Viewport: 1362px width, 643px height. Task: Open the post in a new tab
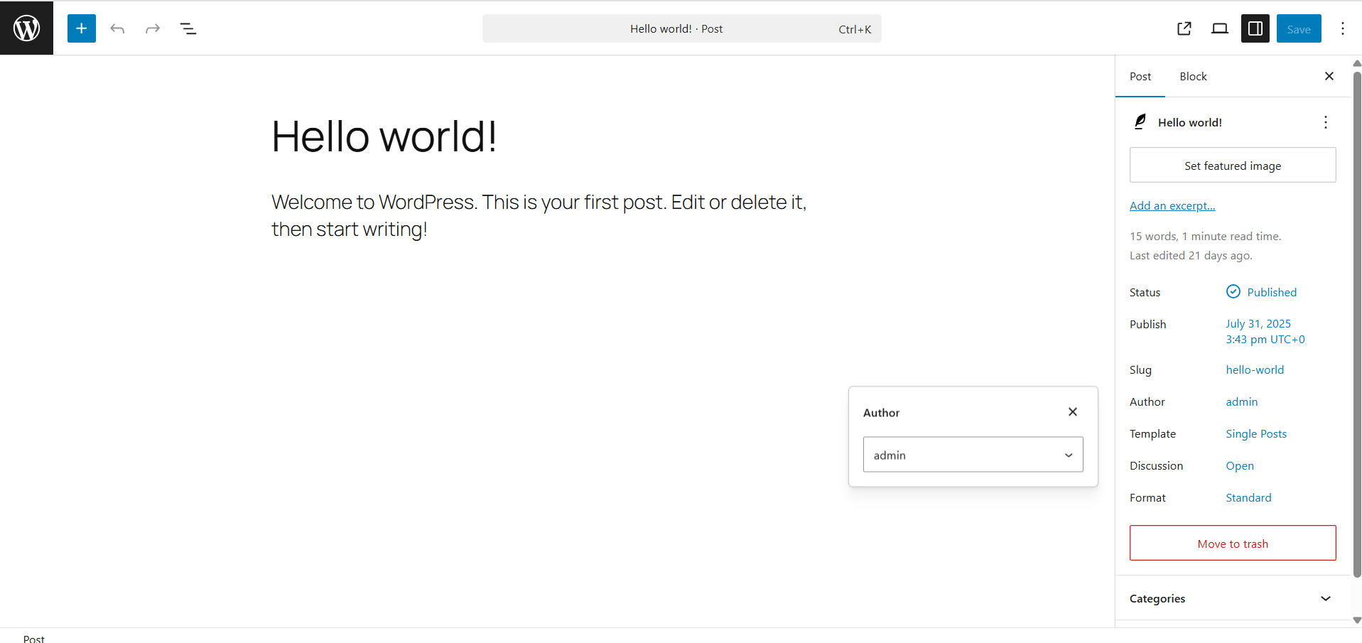(x=1184, y=28)
